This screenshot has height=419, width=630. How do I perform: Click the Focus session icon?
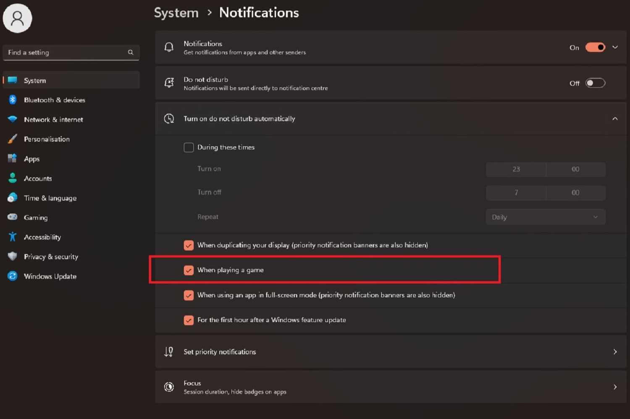pos(169,387)
